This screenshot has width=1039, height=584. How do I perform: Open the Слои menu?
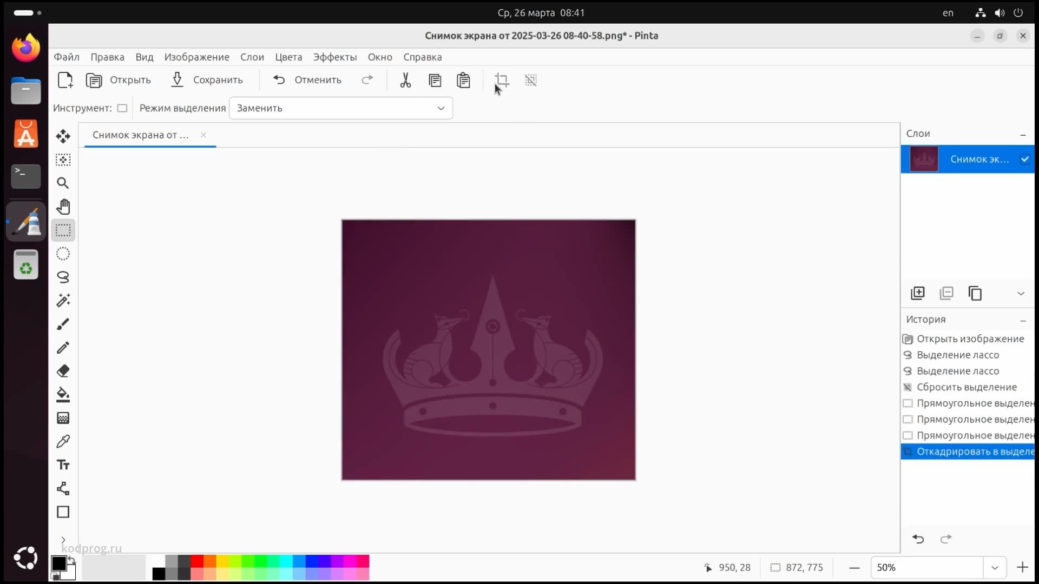coord(252,57)
